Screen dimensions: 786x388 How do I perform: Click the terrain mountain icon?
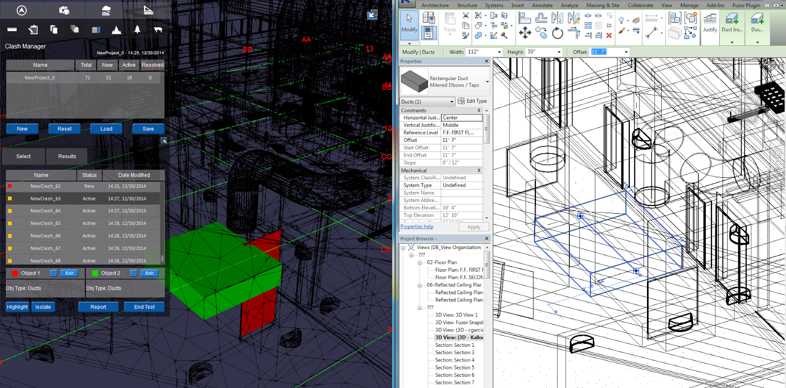point(116,29)
